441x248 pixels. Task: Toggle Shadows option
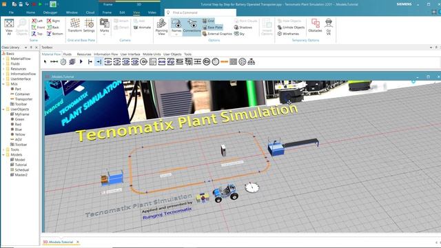[x=243, y=28]
